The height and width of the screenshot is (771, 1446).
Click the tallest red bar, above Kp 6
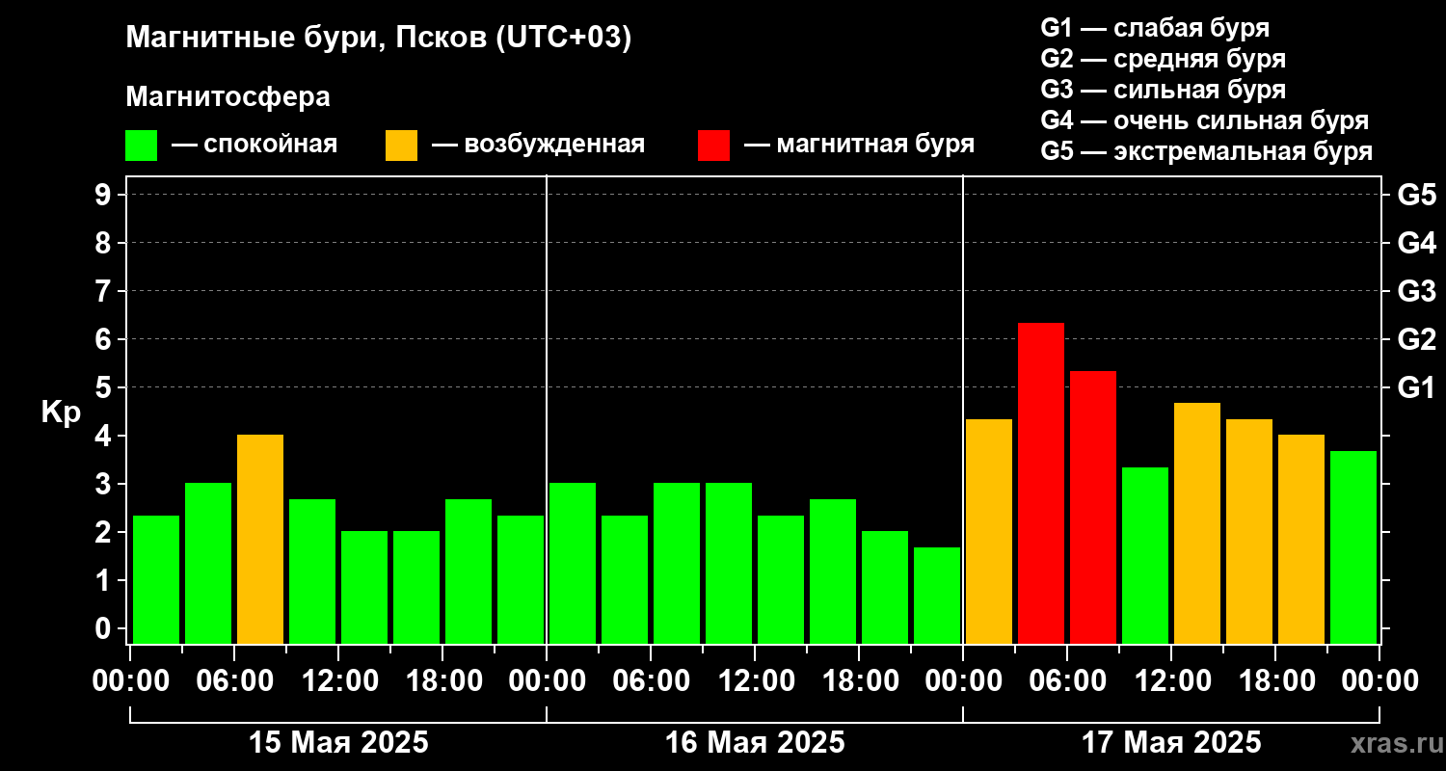tap(1041, 483)
